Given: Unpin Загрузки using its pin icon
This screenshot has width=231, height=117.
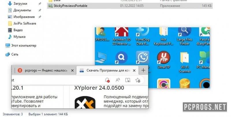Looking at the screenshot, I should point(40,4).
